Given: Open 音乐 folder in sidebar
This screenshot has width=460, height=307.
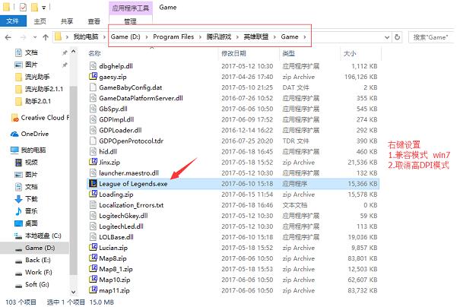Looking at the screenshot, I should (x=31, y=211).
